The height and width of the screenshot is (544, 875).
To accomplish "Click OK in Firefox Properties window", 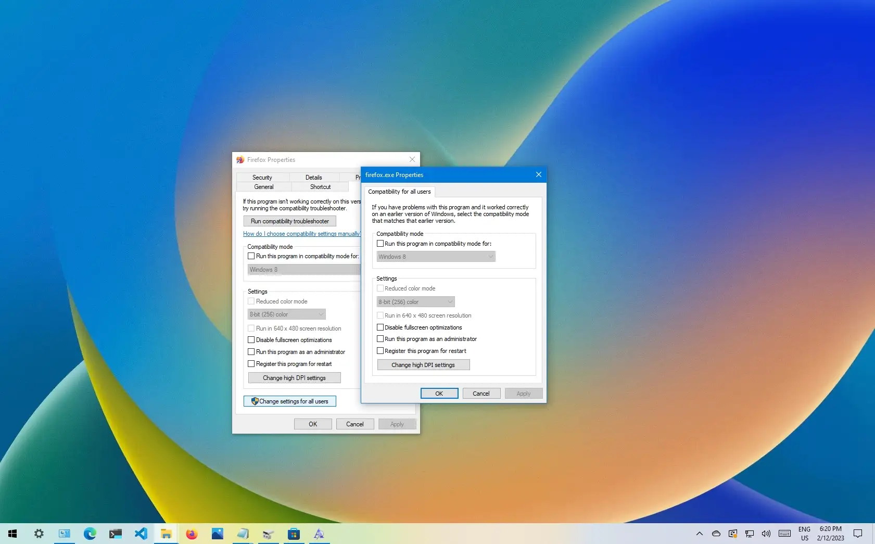I will coord(313,424).
